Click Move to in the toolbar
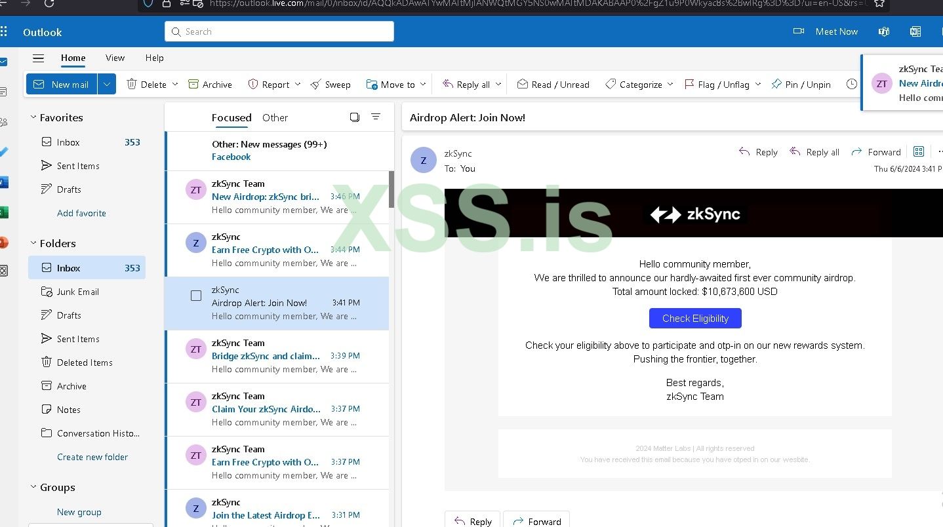Image resolution: width=943 pixels, height=527 pixels. coord(390,84)
